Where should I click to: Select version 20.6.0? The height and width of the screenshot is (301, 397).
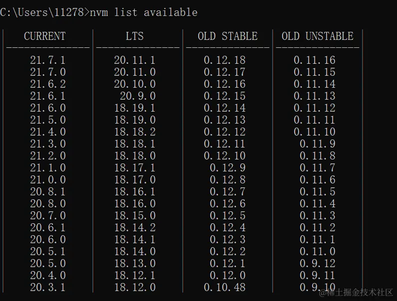48,239
